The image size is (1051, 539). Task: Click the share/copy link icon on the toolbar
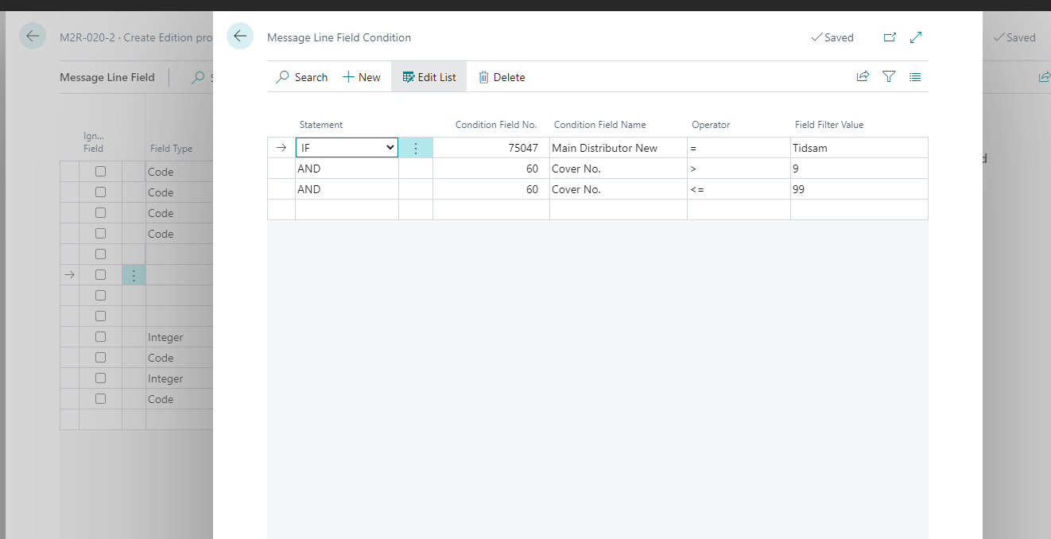point(863,76)
